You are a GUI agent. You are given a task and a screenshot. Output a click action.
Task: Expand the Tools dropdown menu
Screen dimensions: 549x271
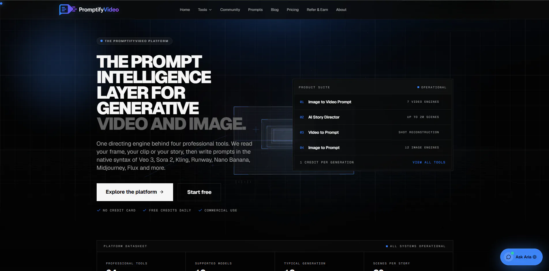[205, 9]
